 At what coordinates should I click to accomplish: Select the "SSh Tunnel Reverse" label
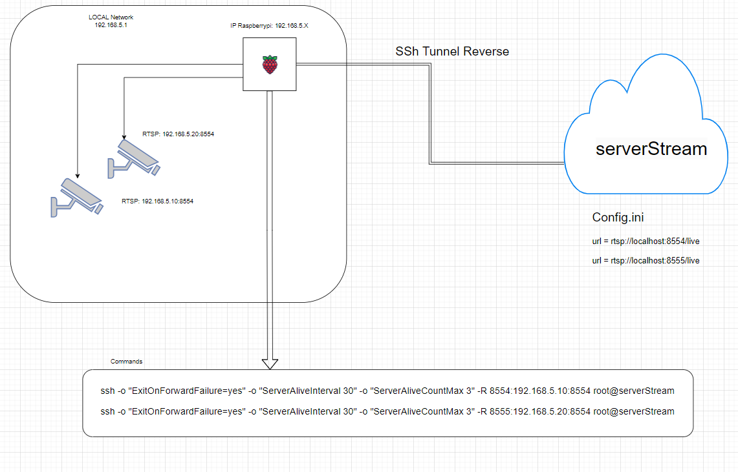point(452,51)
